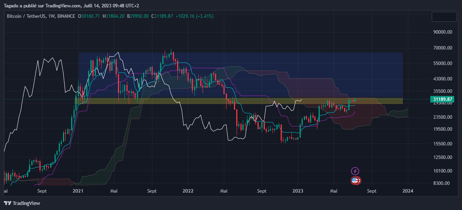462x210 pixels.
Task: Click the change value +1029.16 (+3.41%)
Action: tap(194, 16)
